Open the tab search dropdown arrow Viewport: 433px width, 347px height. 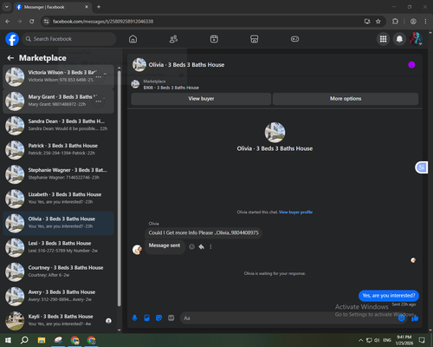click(x=7, y=7)
